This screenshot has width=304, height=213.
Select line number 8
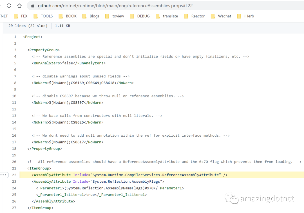pyautogui.click(x=15, y=83)
